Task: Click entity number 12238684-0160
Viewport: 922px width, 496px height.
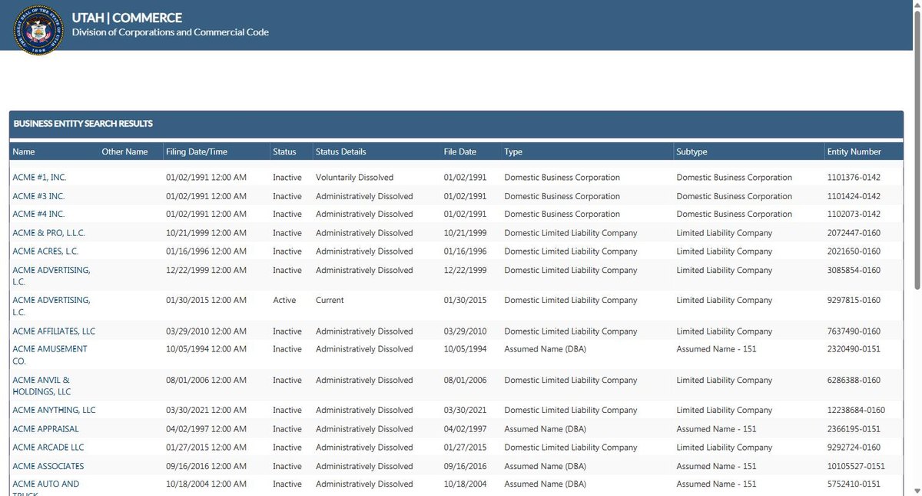Action: click(x=856, y=410)
